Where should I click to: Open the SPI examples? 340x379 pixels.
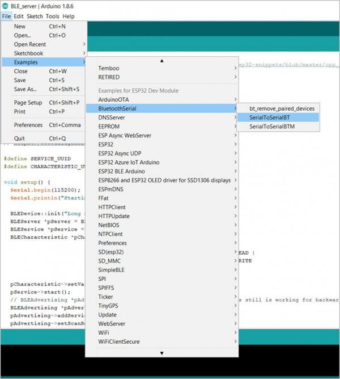point(162,278)
